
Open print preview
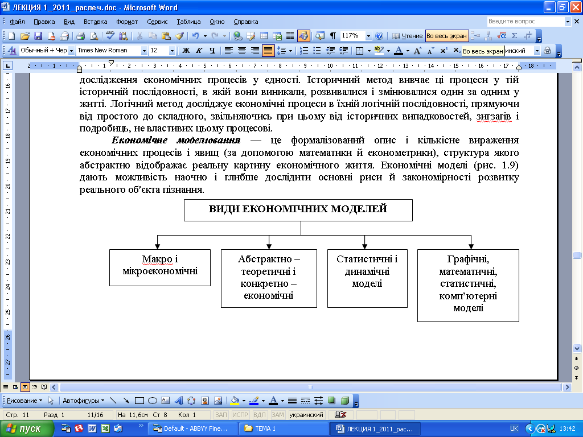(94, 36)
